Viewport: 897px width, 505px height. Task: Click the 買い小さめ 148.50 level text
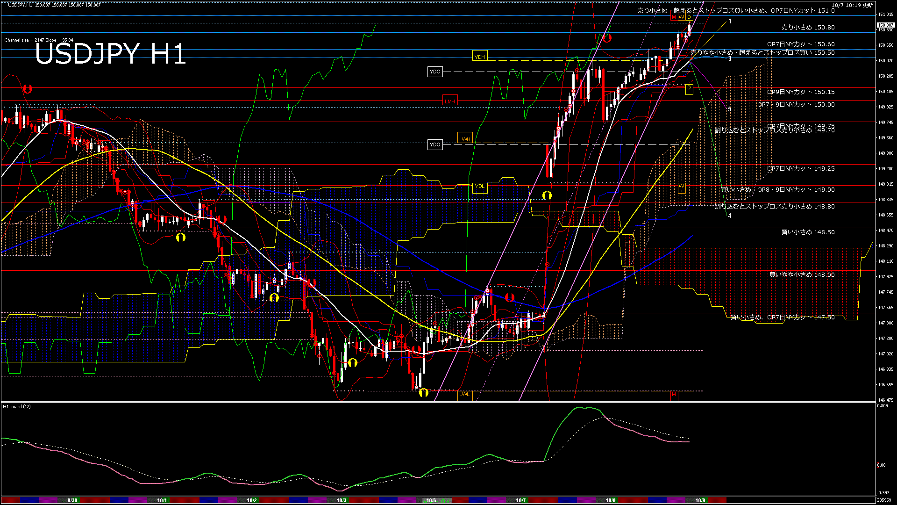808,232
